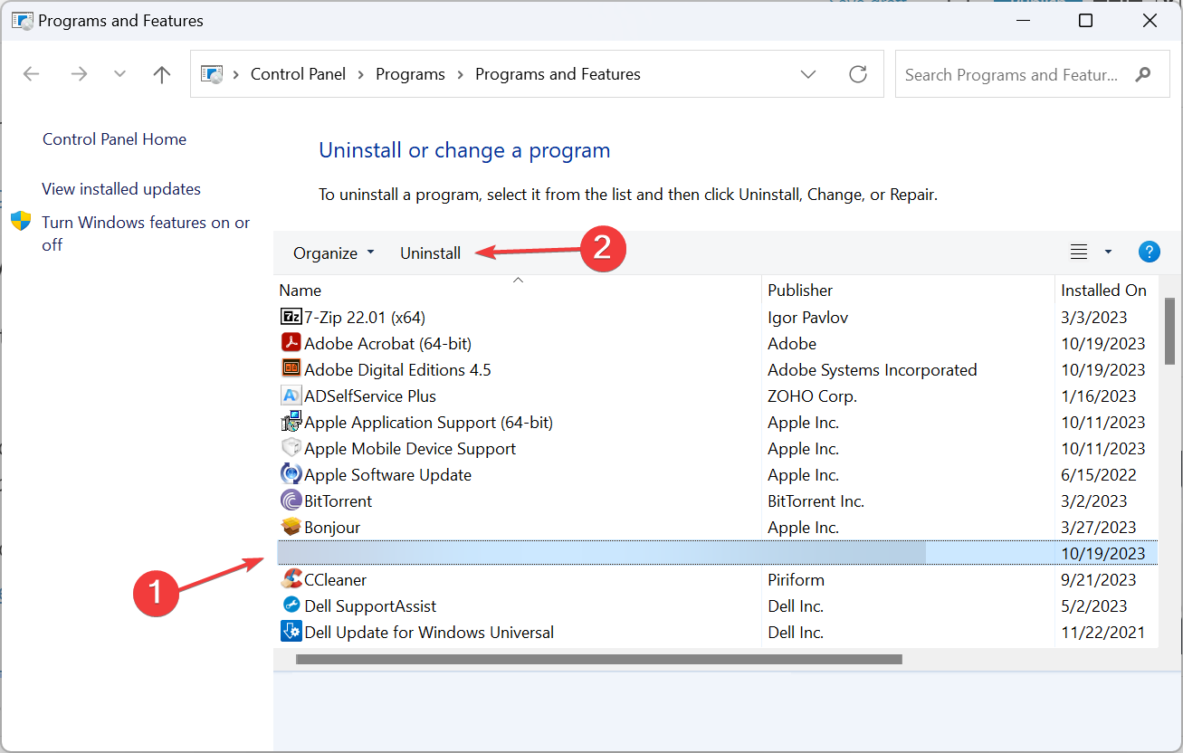Sort list by Publisher column header
Image resolution: width=1183 pixels, height=753 pixels.
point(800,291)
